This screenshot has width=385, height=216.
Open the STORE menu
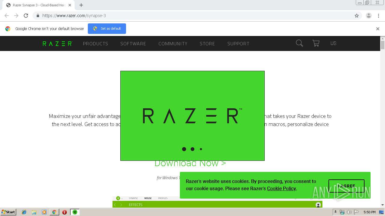pos(207,43)
